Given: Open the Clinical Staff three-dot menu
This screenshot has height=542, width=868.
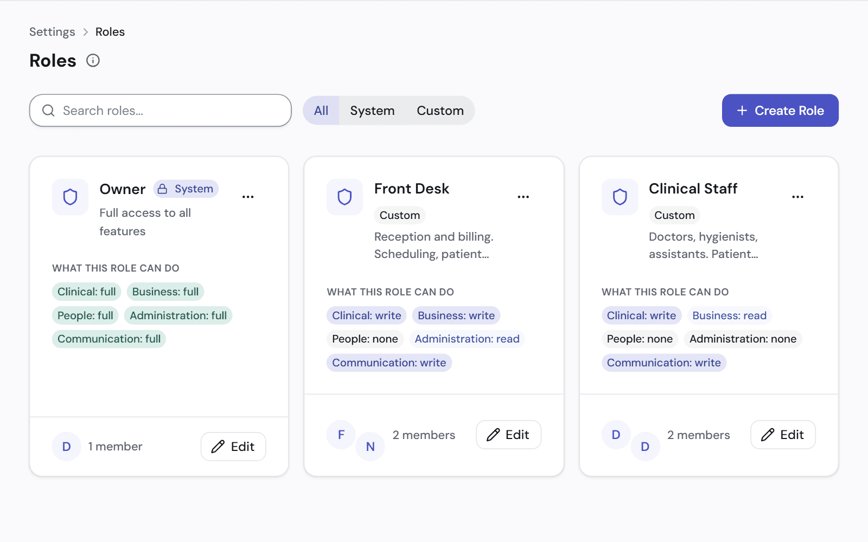Looking at the screenshot, I should click(797, 197).
